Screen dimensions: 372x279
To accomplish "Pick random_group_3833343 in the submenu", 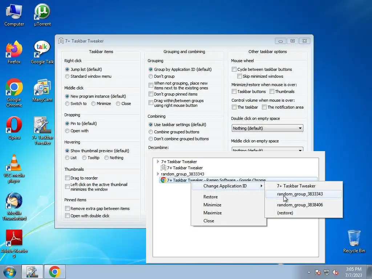I will click(304, 194).
